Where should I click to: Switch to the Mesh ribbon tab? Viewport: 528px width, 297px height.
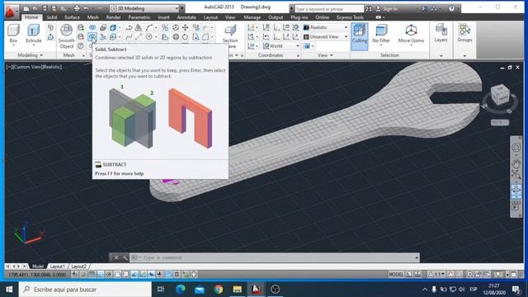click(x=93, y=17)
